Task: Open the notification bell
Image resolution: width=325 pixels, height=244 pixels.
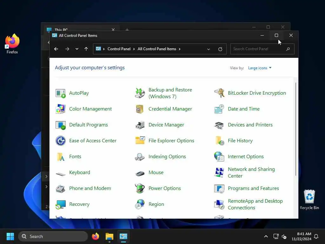Action: coord(316,236)
